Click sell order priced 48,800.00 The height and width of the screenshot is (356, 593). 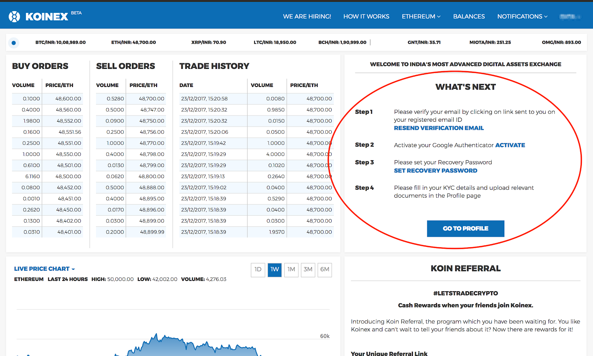tap(152, 177)
